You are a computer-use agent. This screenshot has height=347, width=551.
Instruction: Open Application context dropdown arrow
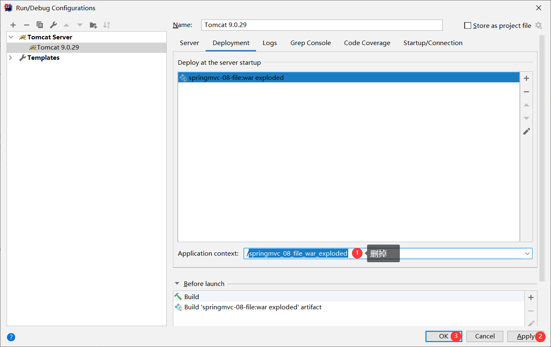[x=527, y=254]
